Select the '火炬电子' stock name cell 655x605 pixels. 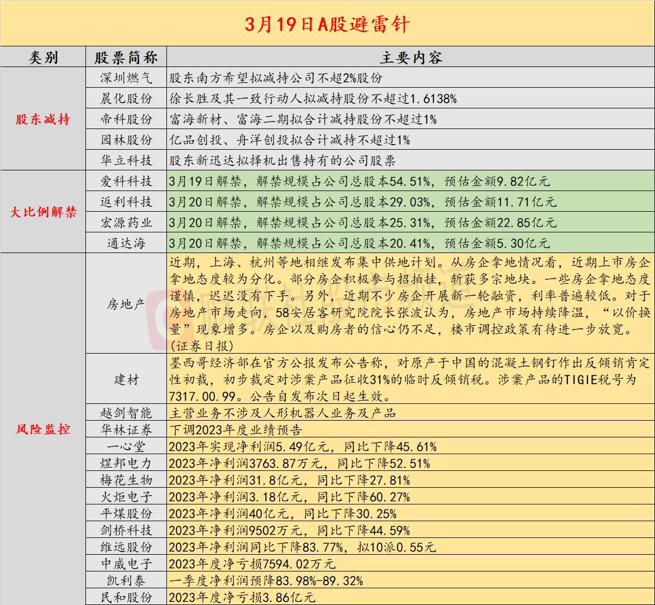click(x=126, y=497)
